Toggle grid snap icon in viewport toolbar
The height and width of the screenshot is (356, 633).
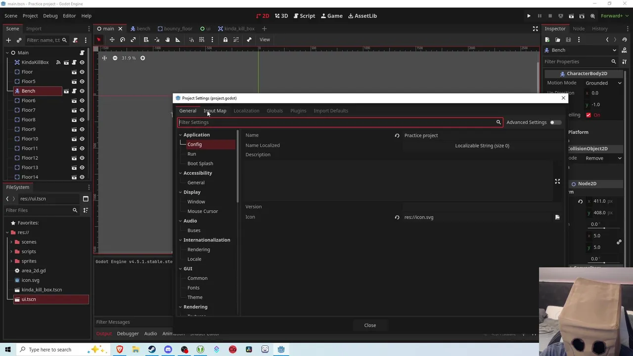(202, 40)
